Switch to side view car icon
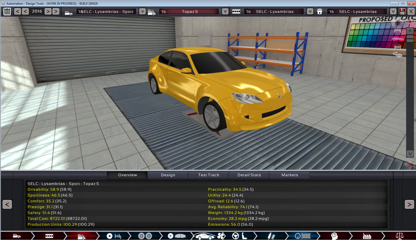This screenshot has width=416, height=240. click(x=397, y=39)
